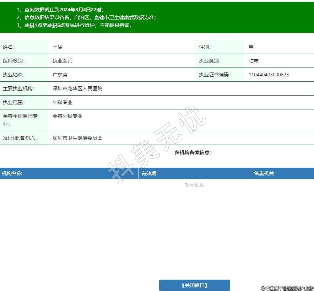The width and height of the screenshot is (314, 291).
Task: Select the 深圳市卫生健康委员会 issuing authority text
Action: (77, 138)
